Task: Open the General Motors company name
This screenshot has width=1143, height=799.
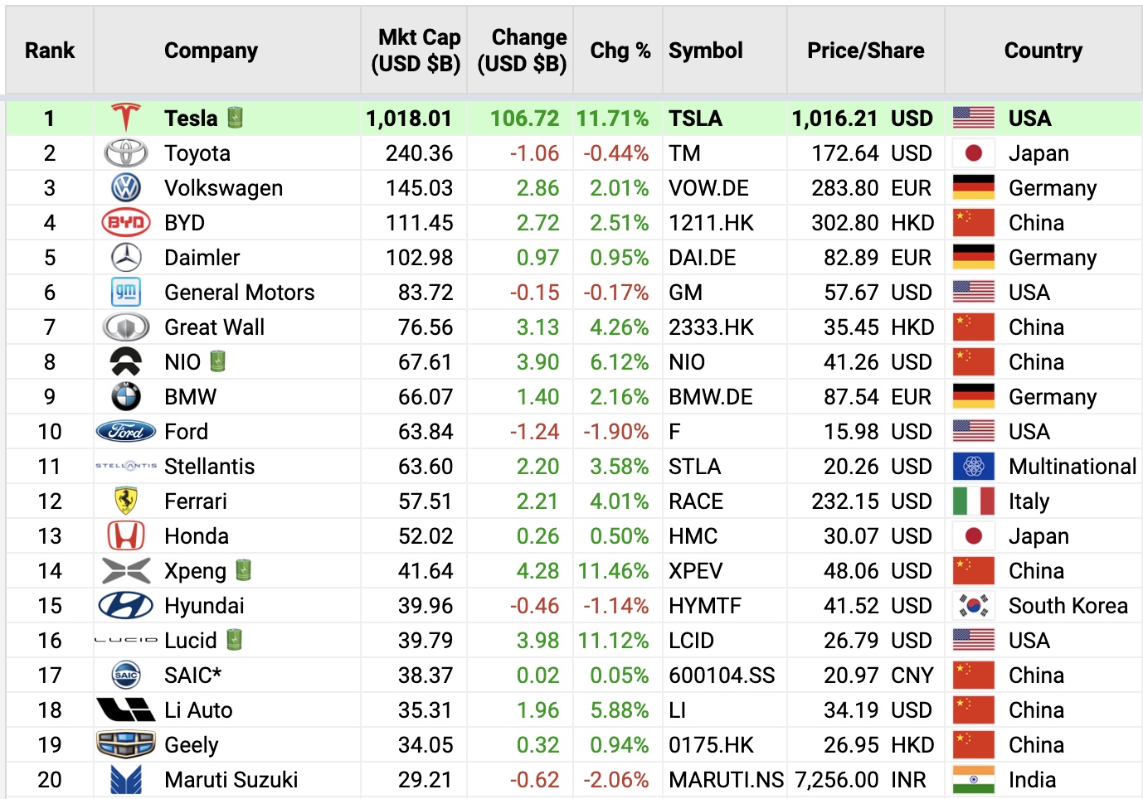Action: [239, 293]
